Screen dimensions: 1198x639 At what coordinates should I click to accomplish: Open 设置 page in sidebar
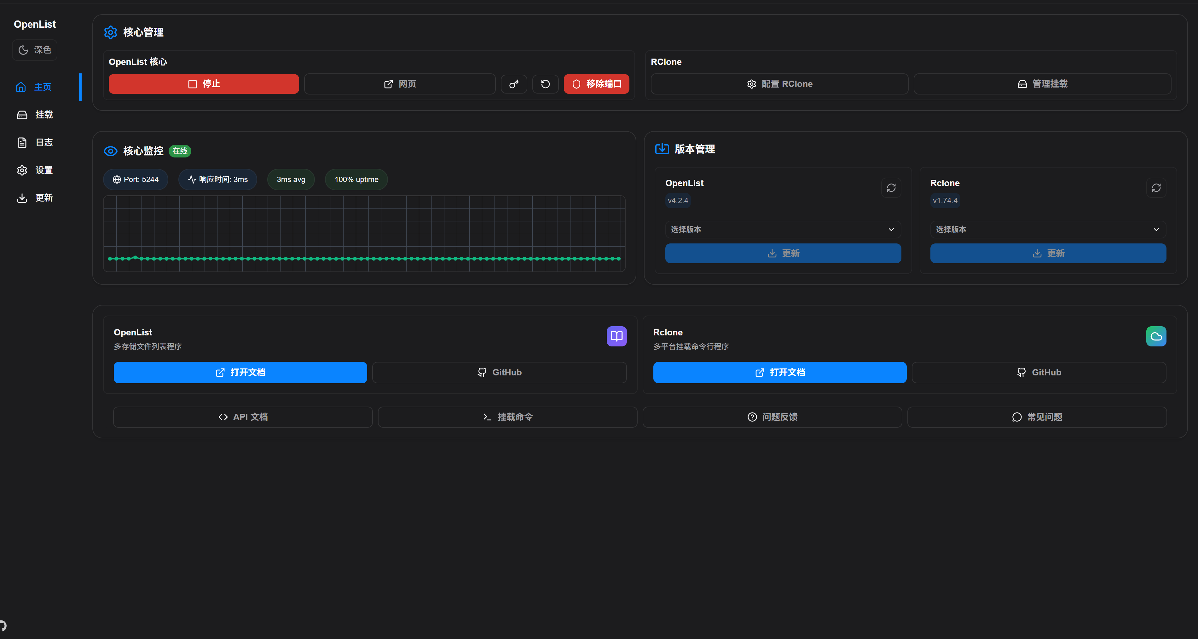point(41,170)
